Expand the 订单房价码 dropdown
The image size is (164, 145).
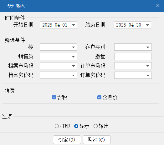tap(148, 75)
